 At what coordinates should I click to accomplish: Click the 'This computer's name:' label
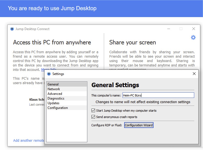106,95
